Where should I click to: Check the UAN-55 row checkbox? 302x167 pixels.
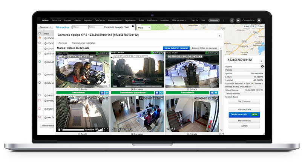coord(40,62)
